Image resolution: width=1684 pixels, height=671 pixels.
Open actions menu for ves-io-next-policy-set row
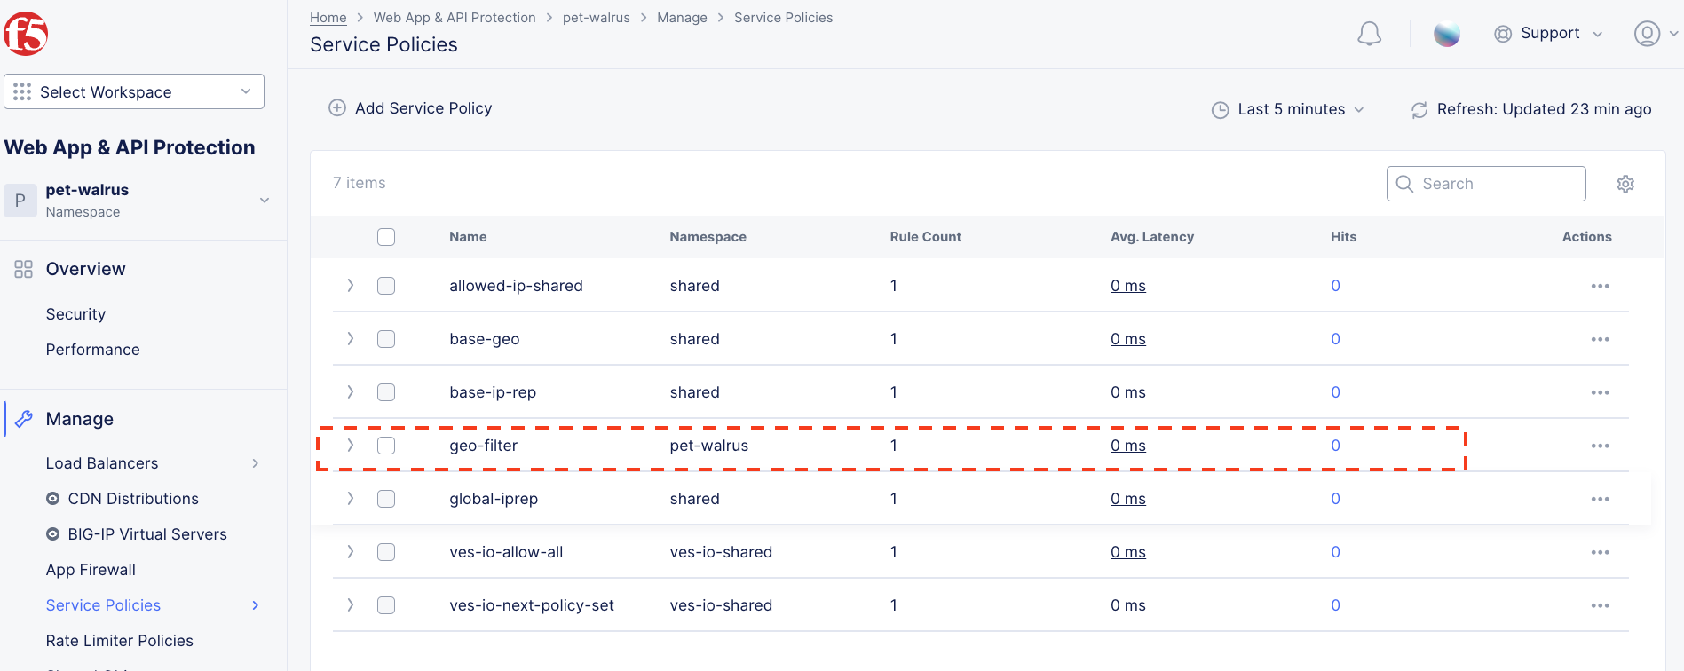click(x=1600, y=605)
